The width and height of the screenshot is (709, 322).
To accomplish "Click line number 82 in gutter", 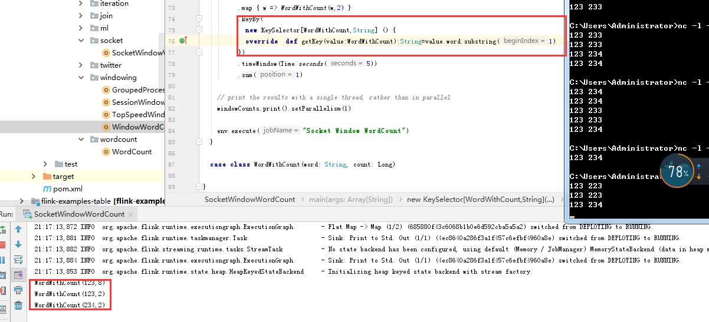I will point(172,108).
